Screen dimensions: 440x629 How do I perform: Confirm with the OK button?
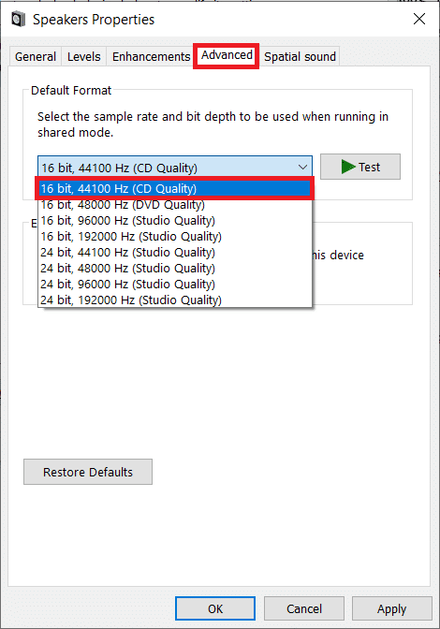(x=215, y=608)
